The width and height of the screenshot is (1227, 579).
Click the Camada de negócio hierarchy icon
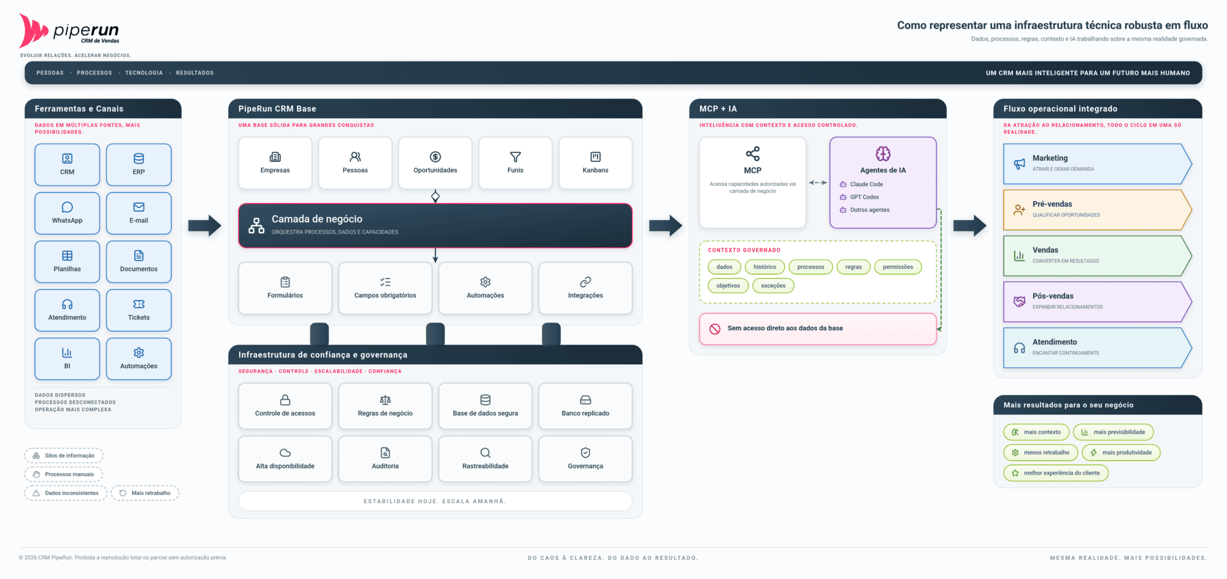tap(256, 226)
